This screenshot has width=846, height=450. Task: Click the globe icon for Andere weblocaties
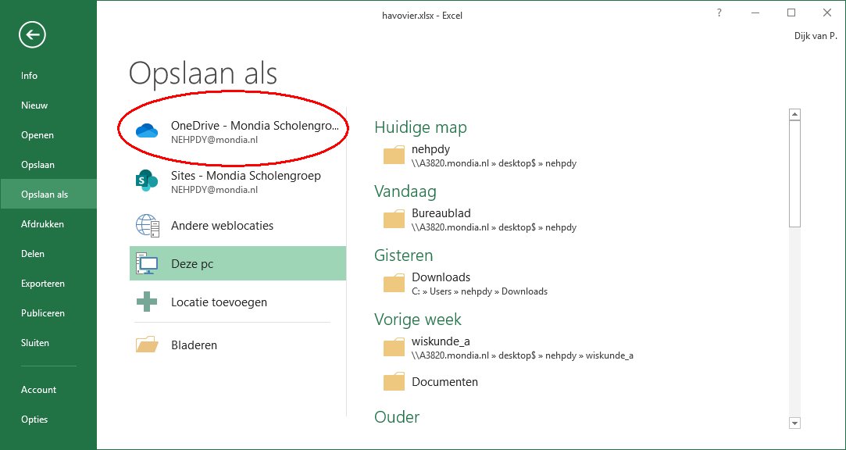(x=147, y=226)
